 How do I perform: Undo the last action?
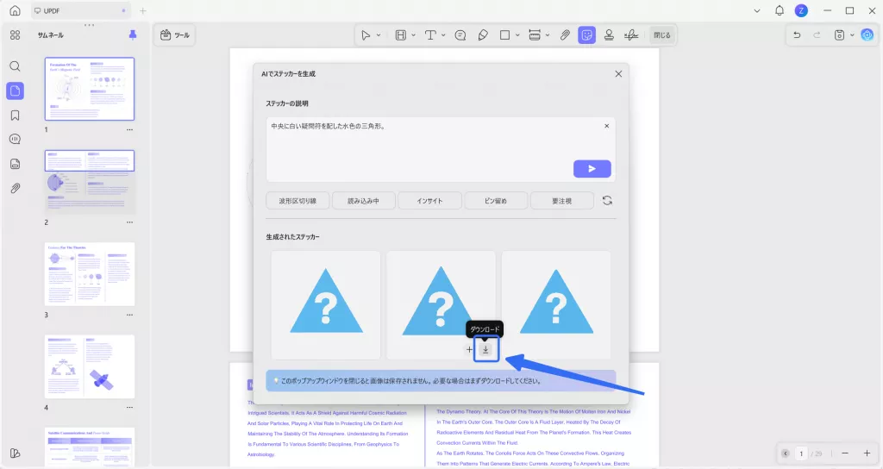[x=797, y=34]
